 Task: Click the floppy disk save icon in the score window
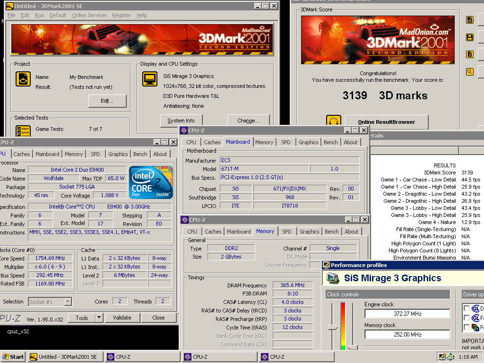coord(470,37)
